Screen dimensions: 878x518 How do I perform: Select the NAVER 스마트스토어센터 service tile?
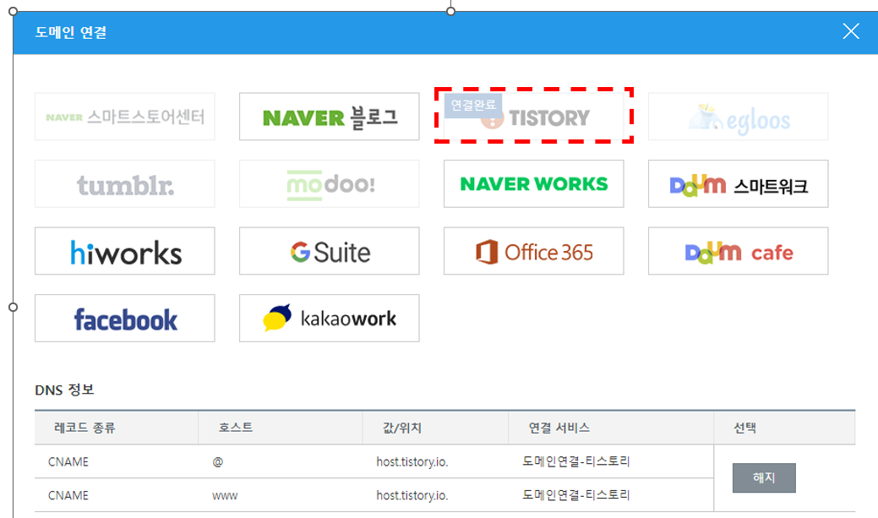click(125, 117)
